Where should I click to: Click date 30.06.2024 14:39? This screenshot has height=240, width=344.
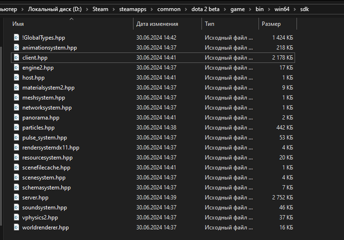[156, 197]
